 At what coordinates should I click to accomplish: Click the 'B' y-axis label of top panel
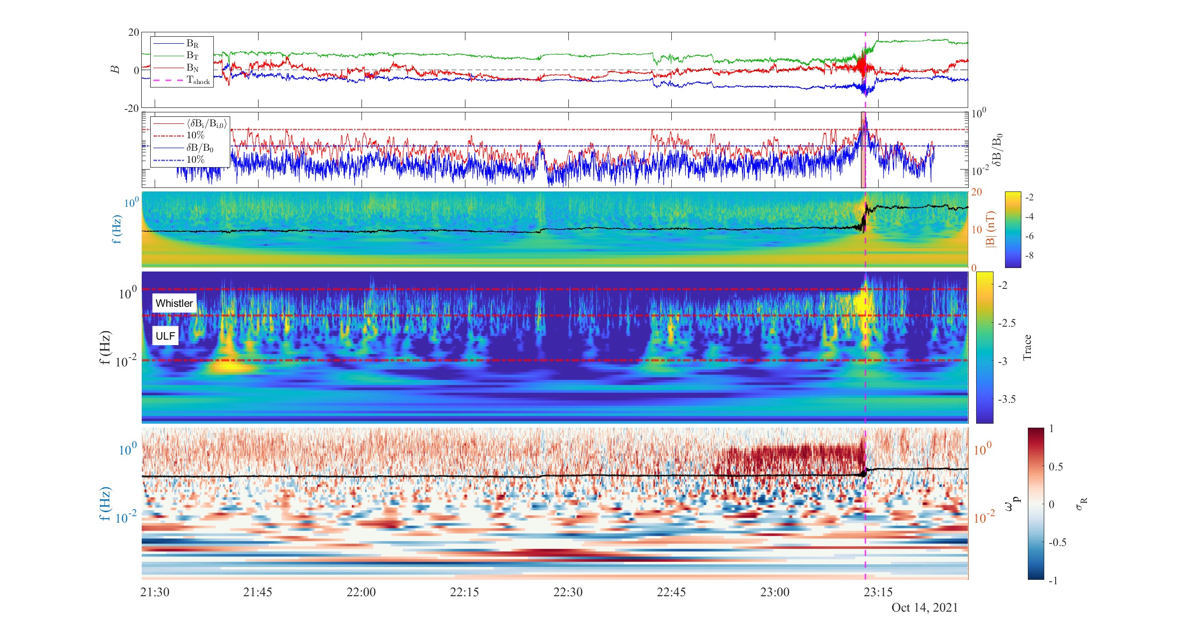[115, 70]
